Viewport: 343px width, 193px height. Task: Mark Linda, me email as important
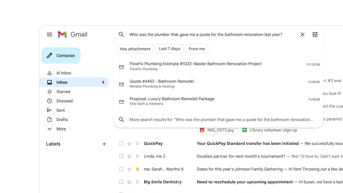pyautogui.click(x=137, y=156)
